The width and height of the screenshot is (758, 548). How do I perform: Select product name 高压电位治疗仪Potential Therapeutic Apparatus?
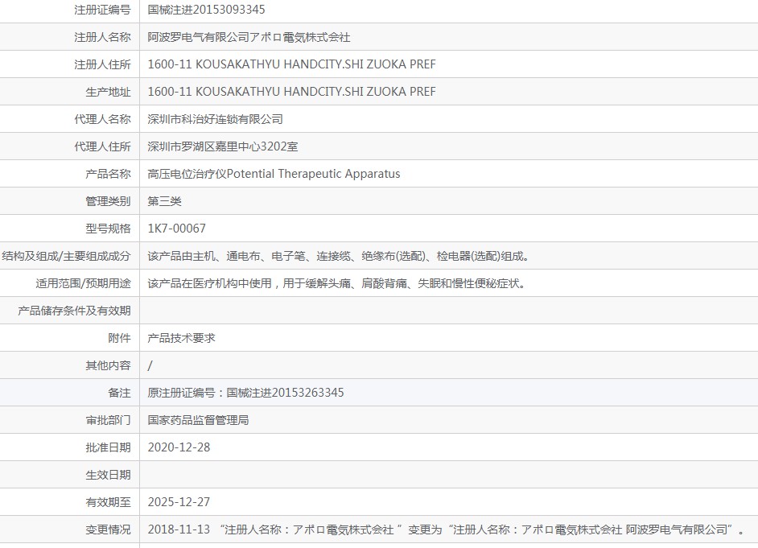tap(274, 174)
